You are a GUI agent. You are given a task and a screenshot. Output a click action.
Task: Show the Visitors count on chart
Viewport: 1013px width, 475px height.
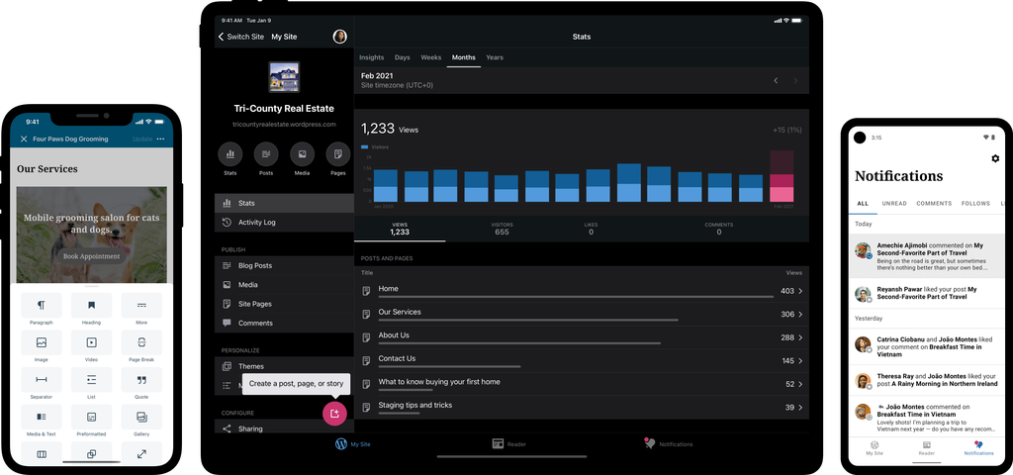coord(502,229)
